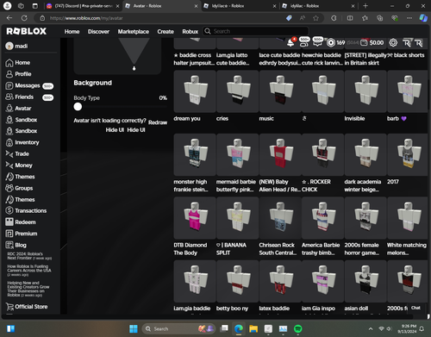Screen dimensions: 431x337
Task: Bookmark page with the star icon
Action: [x=315, y=18]
